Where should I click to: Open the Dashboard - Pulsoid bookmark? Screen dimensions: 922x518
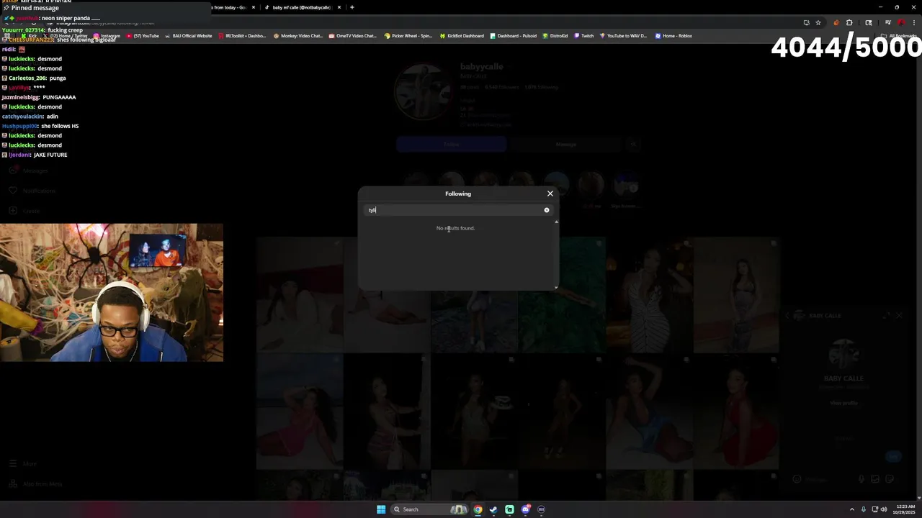(x=514, y=36)
